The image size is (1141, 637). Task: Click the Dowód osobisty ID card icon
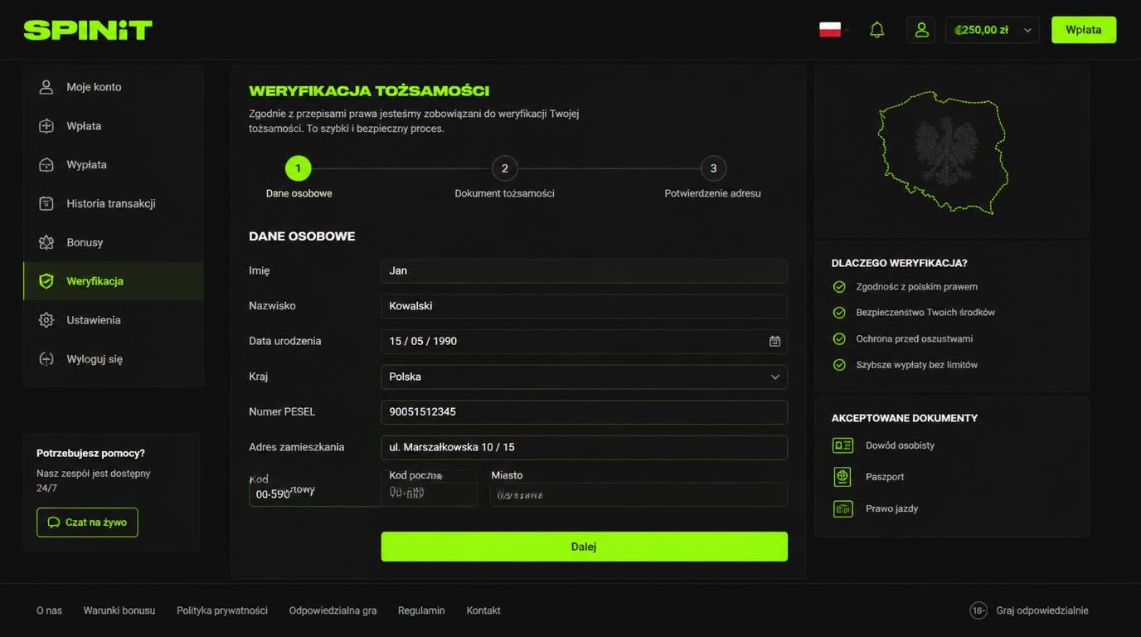842,445
